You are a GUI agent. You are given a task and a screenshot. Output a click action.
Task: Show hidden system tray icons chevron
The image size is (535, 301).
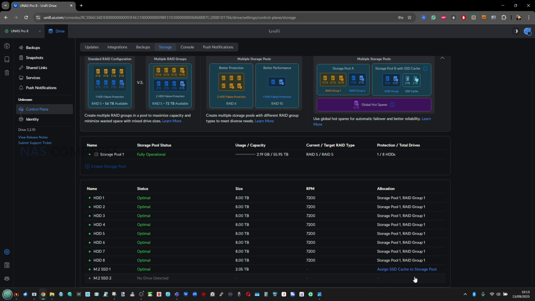[x=465, y=294]
